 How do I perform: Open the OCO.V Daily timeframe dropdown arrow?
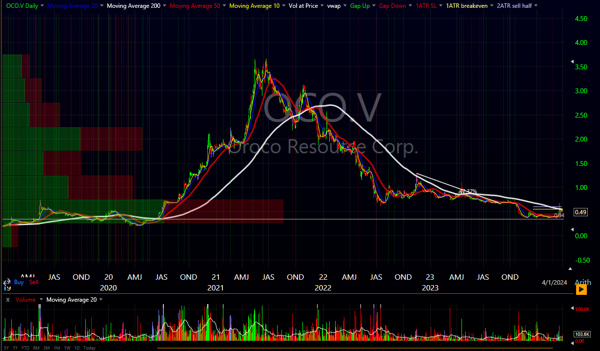tap(42, 6)
